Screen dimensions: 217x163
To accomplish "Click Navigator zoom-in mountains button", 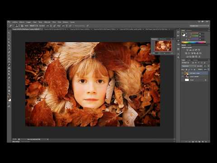I will pos(172,53).
